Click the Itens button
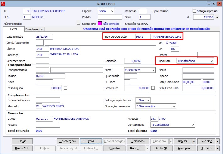This screenshot has width=223, height=154. [91, 141]
